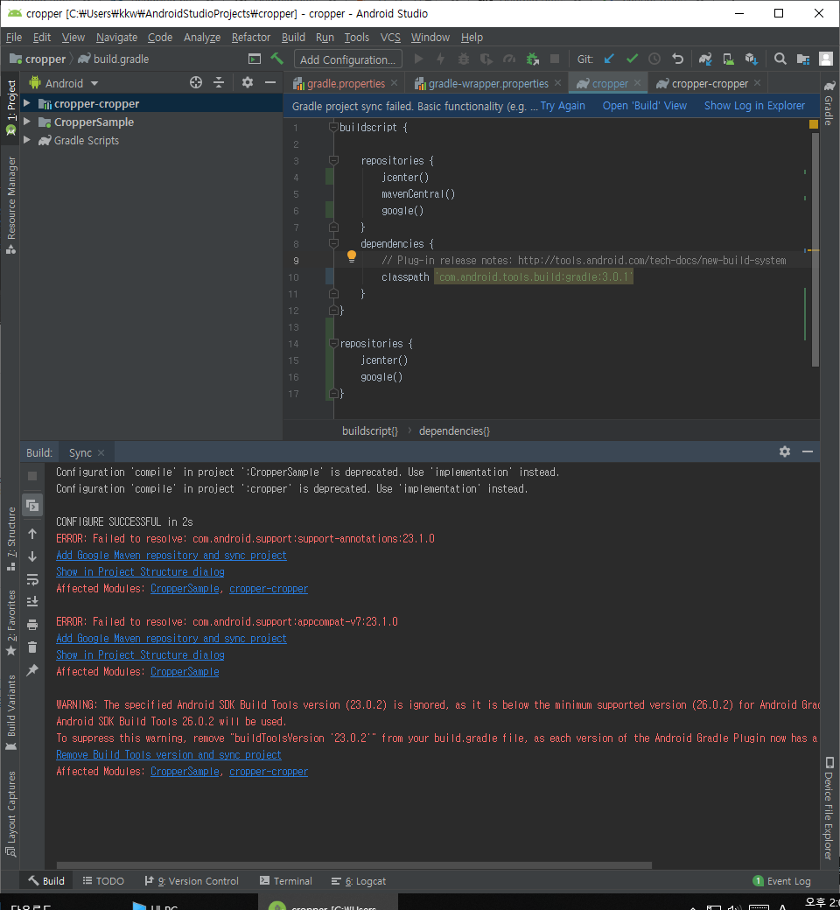Click the Up the stack trace arrow
The width and height of the screenshot is (840, 910).
[32, 534]
